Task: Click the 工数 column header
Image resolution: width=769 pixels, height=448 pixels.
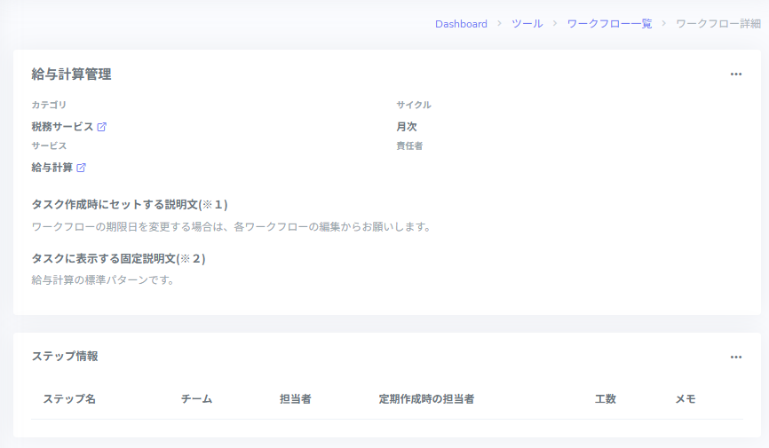Action: tap(606, 399)
